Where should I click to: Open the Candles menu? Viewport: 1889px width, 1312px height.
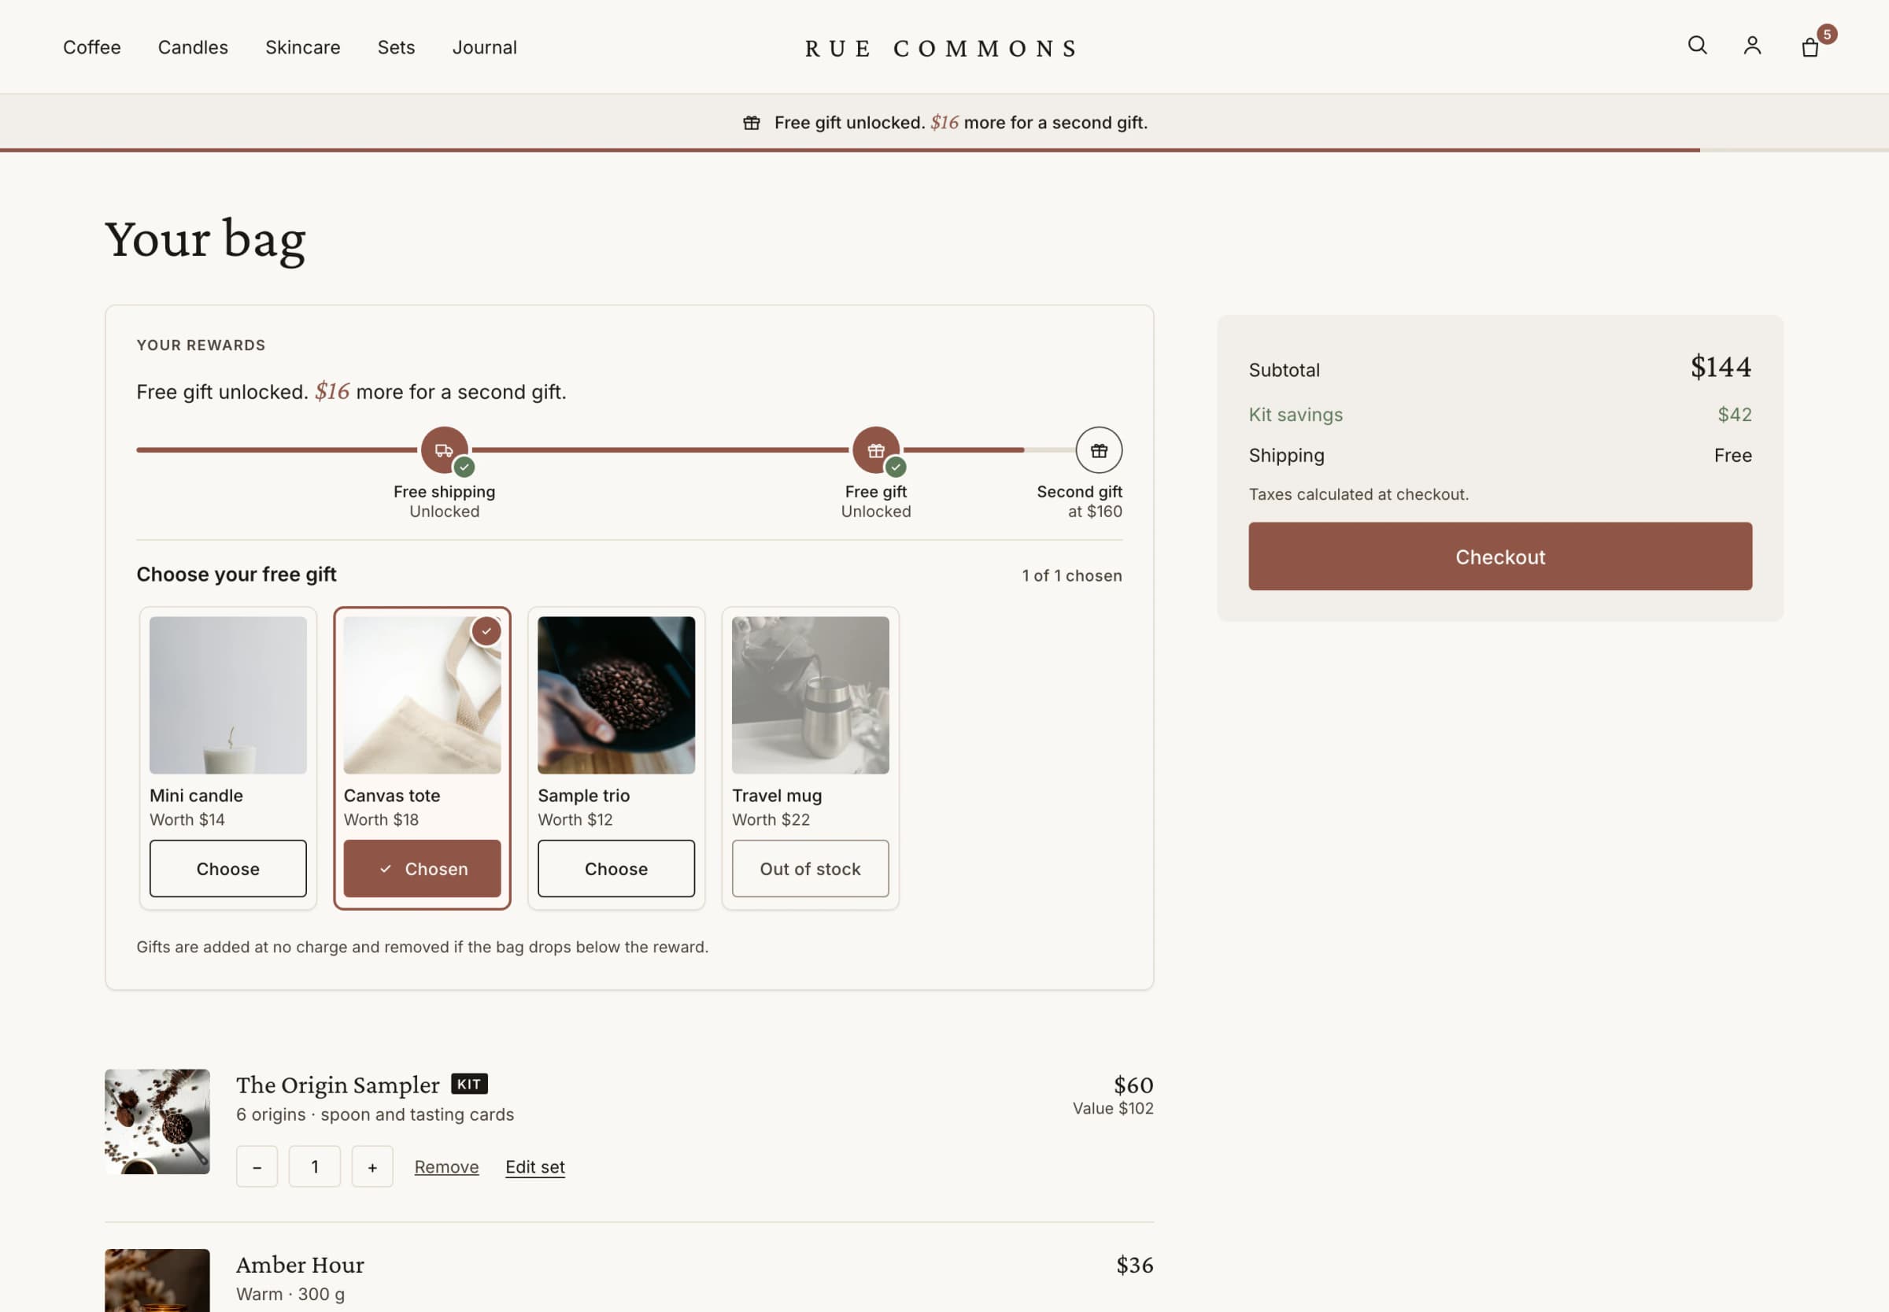[193, 48]
